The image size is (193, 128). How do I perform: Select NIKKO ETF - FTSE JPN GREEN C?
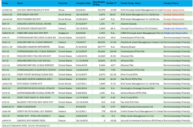(x=34, y=116)
